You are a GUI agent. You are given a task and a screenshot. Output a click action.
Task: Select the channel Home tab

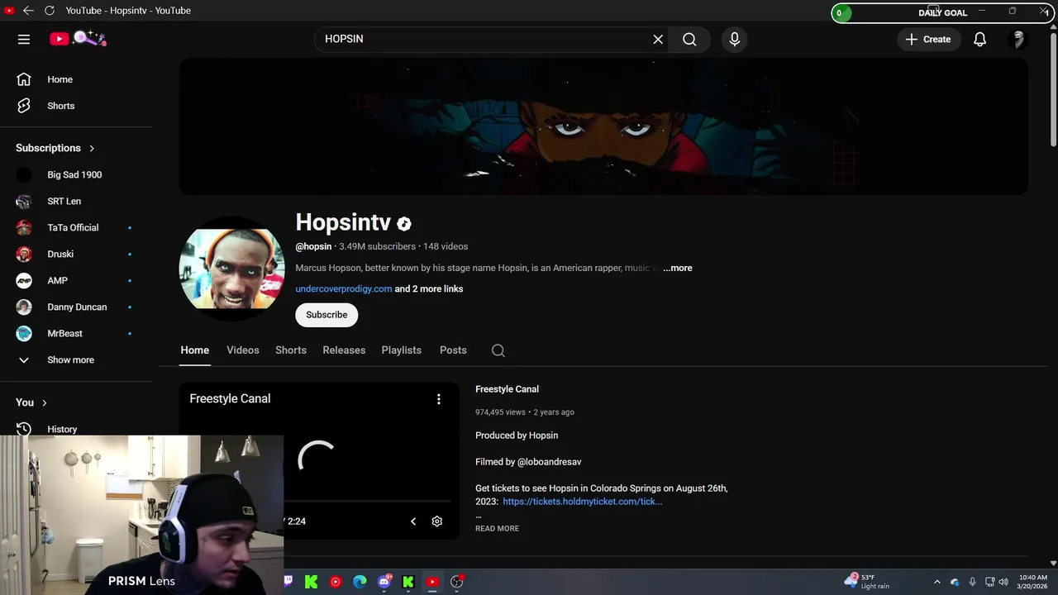tap(195, 350)
